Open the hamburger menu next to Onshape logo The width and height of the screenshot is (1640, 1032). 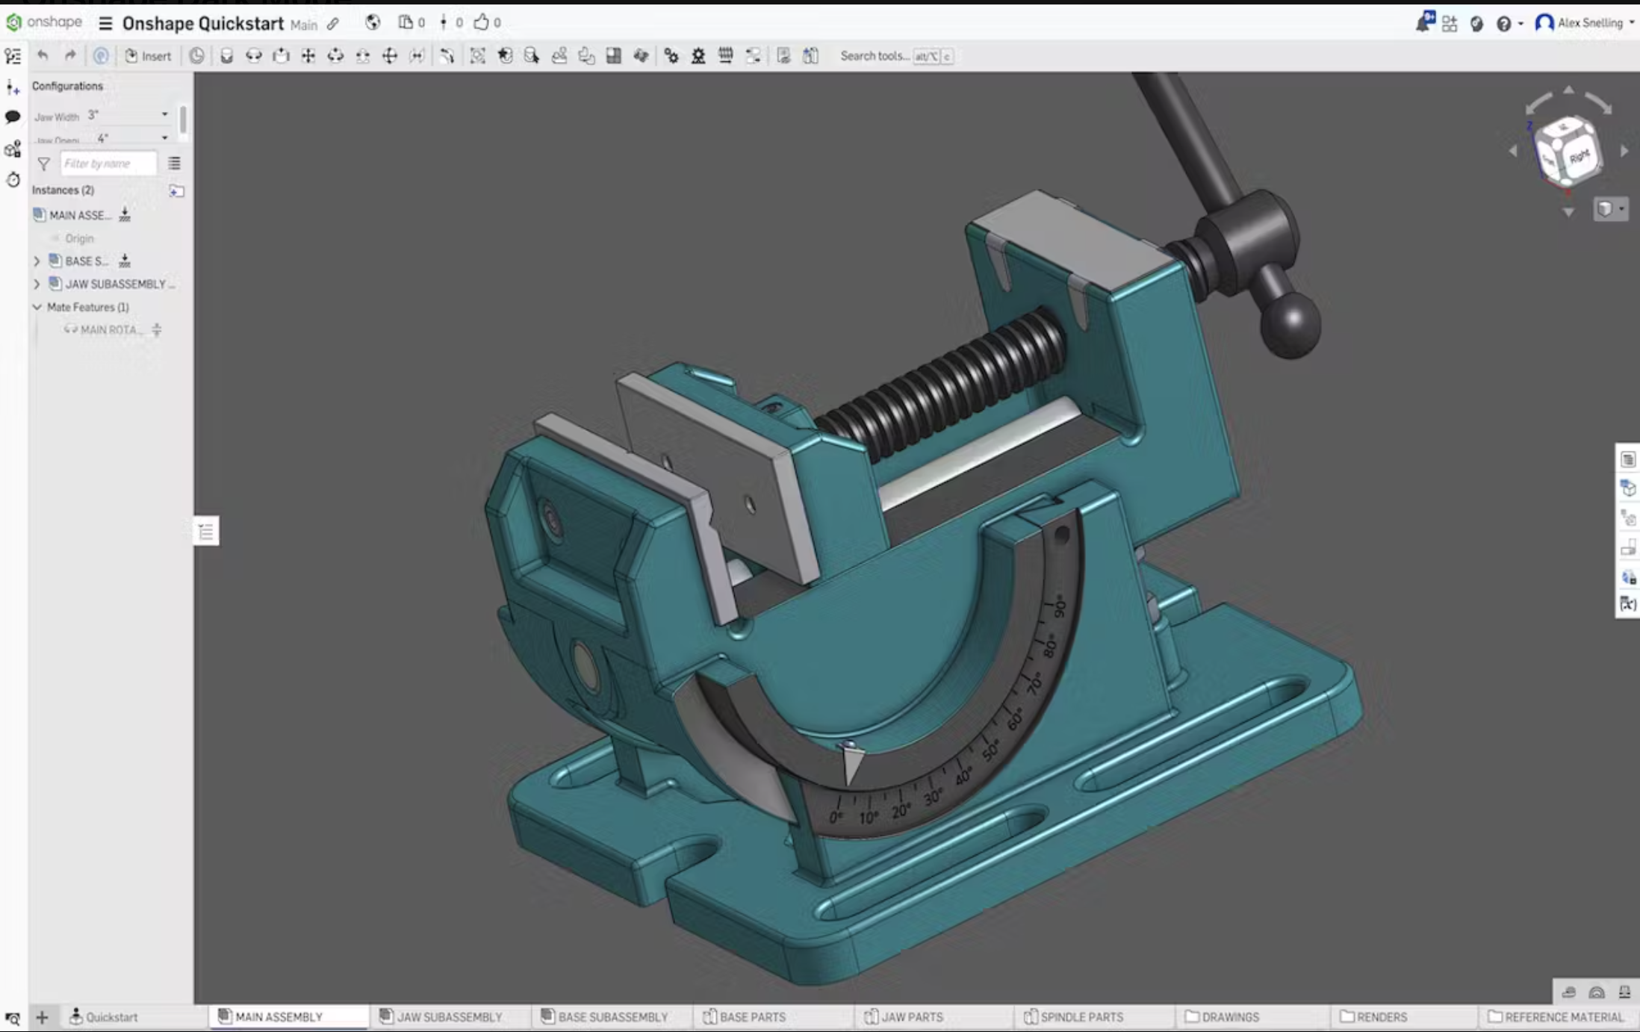pos(105,23)
